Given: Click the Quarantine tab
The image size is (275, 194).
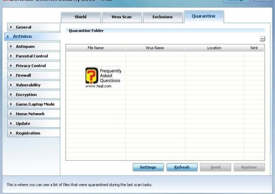Looking at the screenshot, I should coord(204,16).
